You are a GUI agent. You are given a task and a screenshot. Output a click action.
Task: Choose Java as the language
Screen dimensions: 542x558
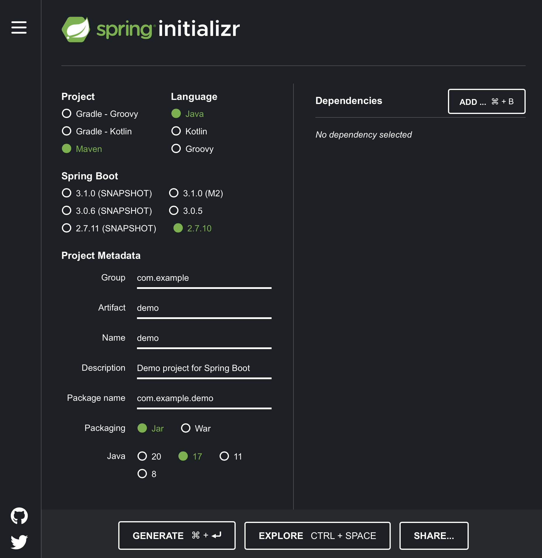(187, 114)
